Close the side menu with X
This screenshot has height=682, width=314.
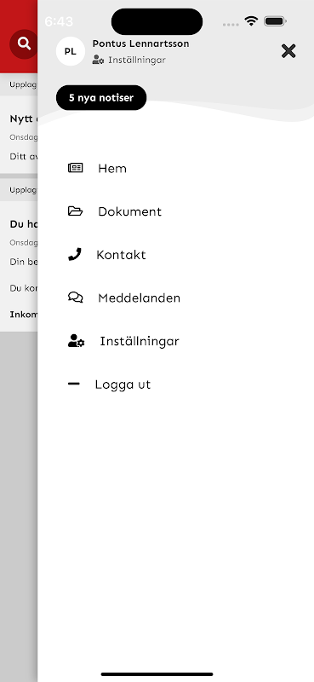288,51
